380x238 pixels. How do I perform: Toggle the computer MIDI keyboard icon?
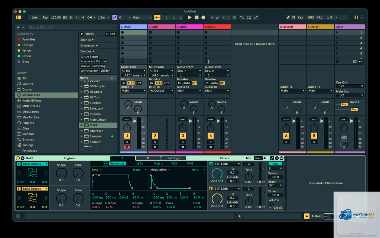pos(293,17)
